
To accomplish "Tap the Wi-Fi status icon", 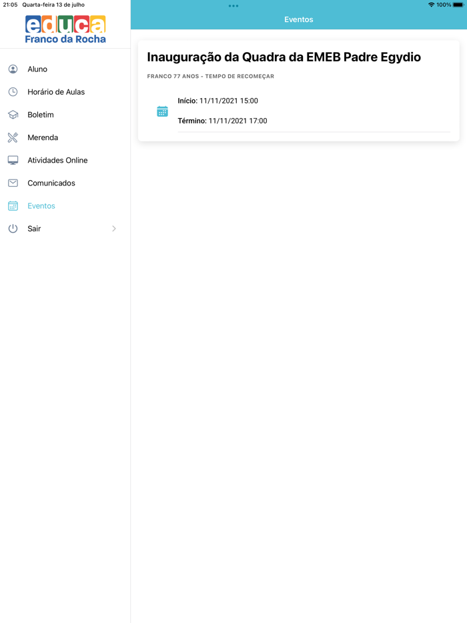I will pos(431,5).
